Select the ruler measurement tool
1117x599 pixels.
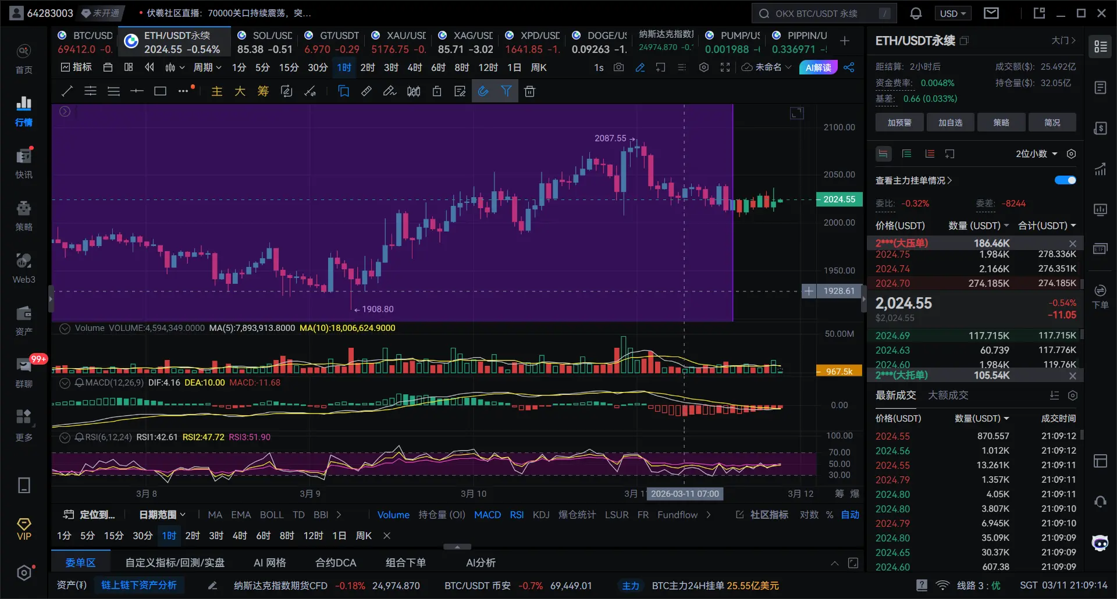coord(367,91)
